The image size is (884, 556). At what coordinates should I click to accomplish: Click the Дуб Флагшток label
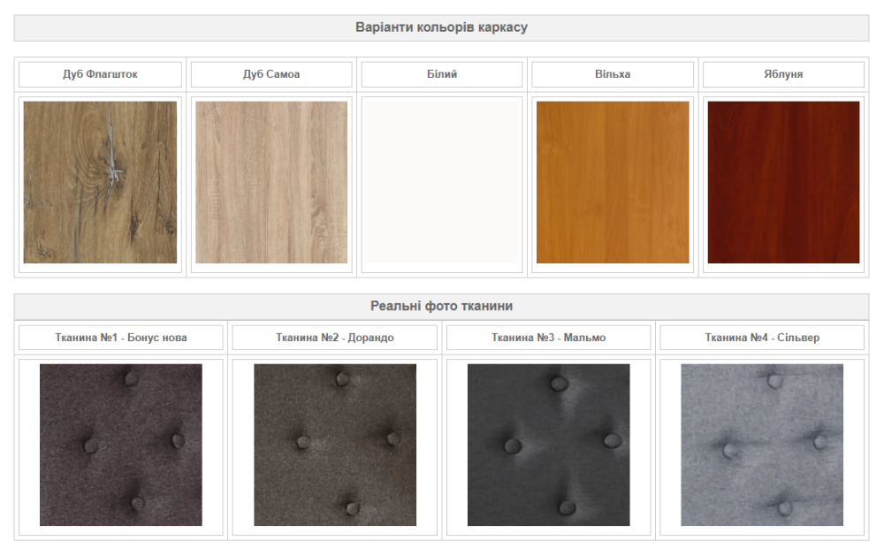point(100,74)
